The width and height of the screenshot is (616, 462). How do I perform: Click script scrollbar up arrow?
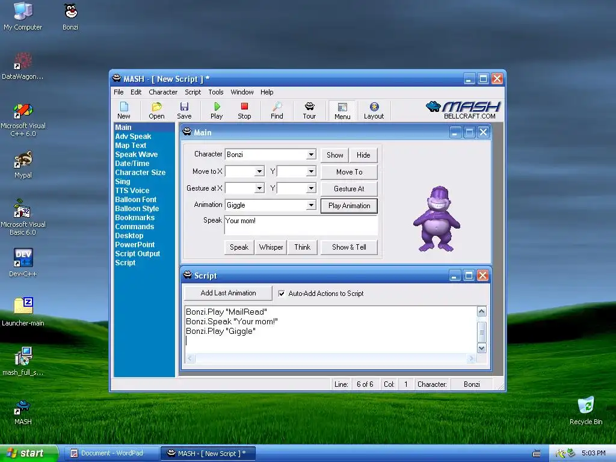[482, 312]
